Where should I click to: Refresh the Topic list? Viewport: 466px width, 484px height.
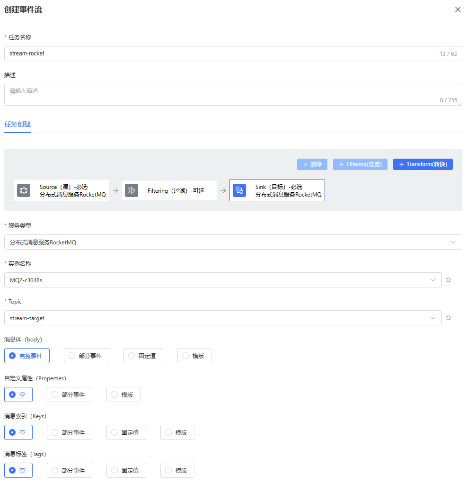pos(448,318)
